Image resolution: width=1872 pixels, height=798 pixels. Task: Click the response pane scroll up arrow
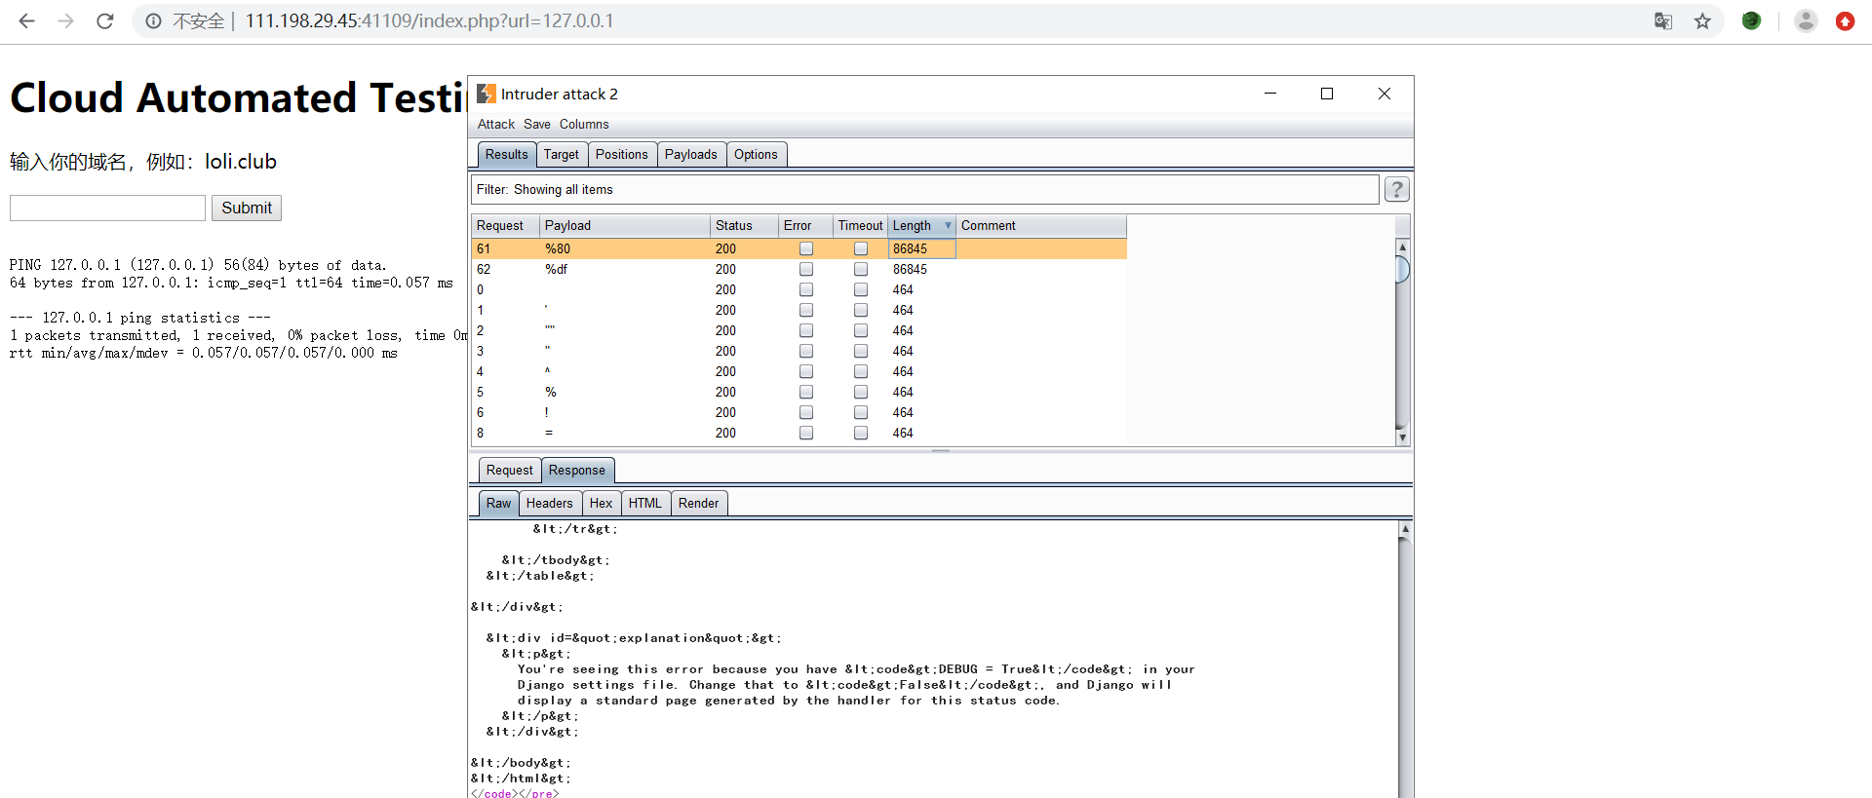coord(1405,528)
